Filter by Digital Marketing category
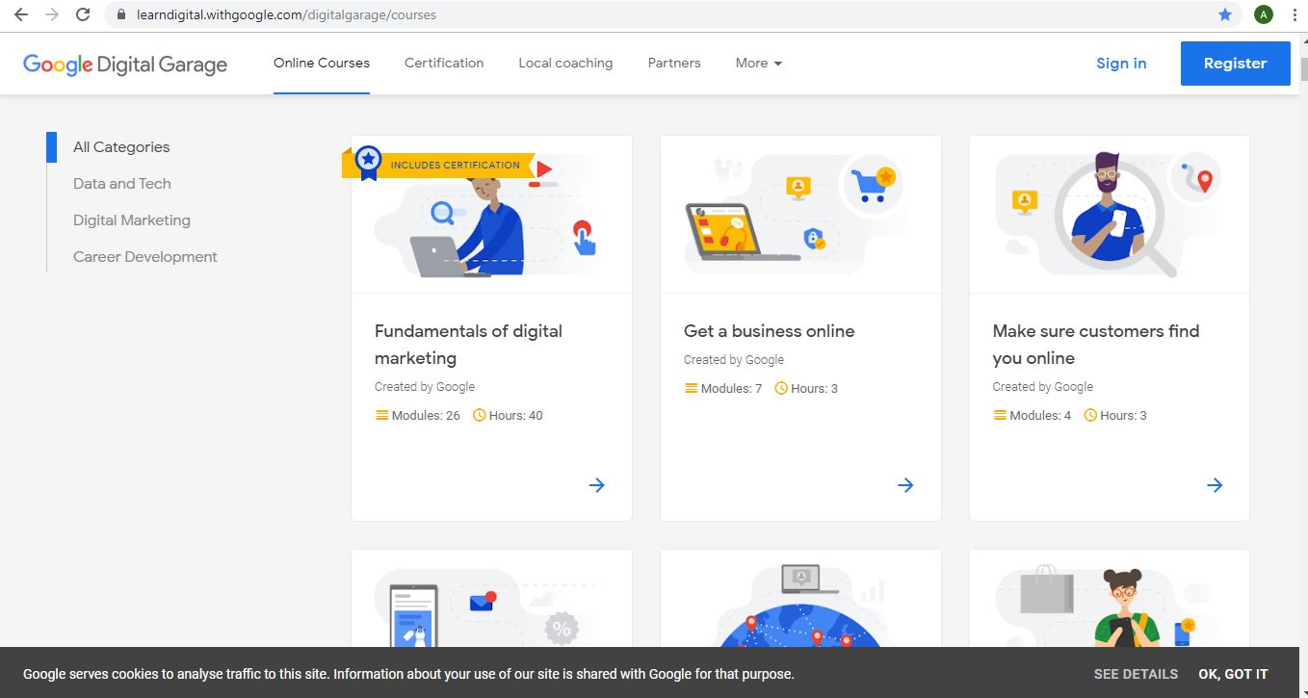Image resolution: width=1308 pixels, height=698 pixels. click(x=132, y=220)
